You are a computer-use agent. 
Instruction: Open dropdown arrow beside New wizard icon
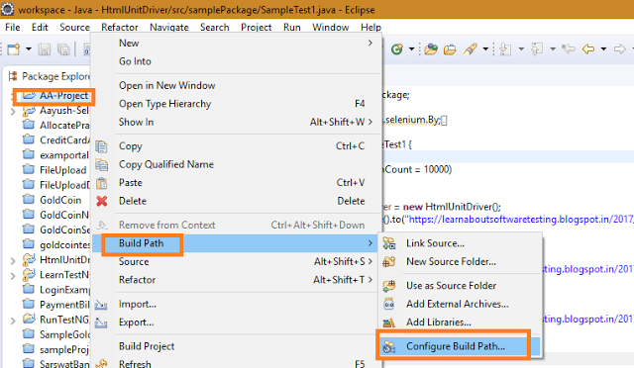pyautogui.click(x=29, y=49)
